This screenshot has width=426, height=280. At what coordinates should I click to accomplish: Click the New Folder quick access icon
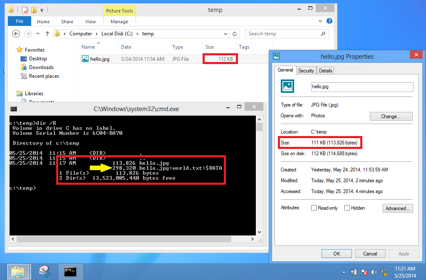coord(34,10)
